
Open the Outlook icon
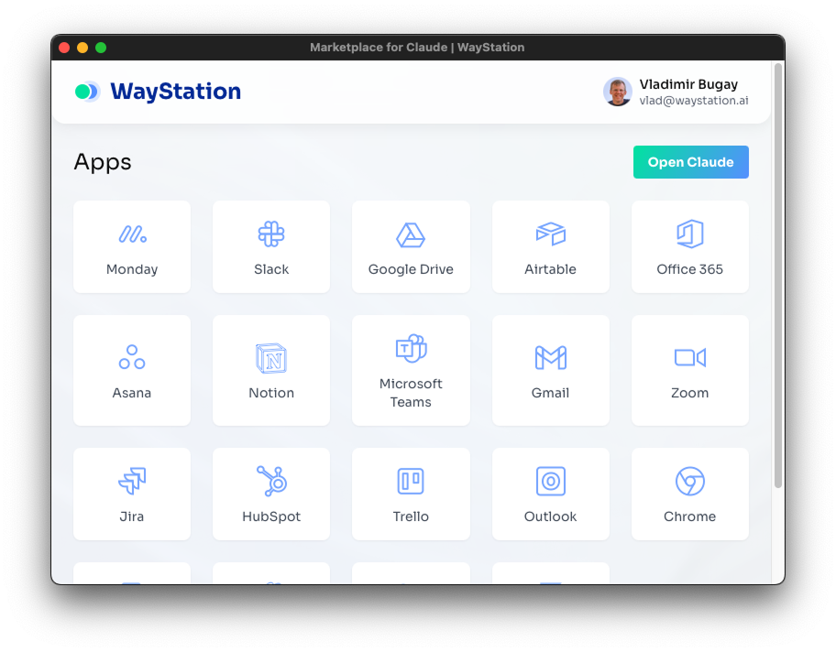[x=550, y=481]
